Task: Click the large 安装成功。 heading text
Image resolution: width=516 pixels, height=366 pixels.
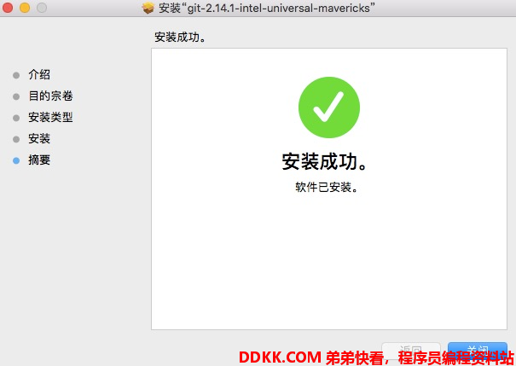Action: click(325, 161)
